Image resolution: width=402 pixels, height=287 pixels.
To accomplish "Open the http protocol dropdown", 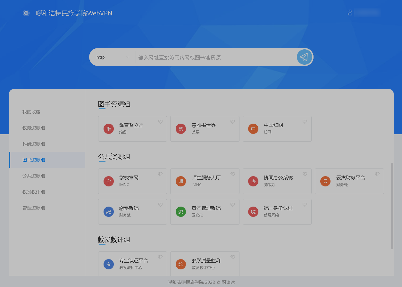I will click(x=113, y=57).
